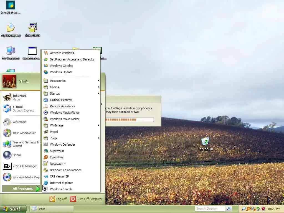Click the All Programs button
This screenshot has width=284, height=213.
[21, 189]
